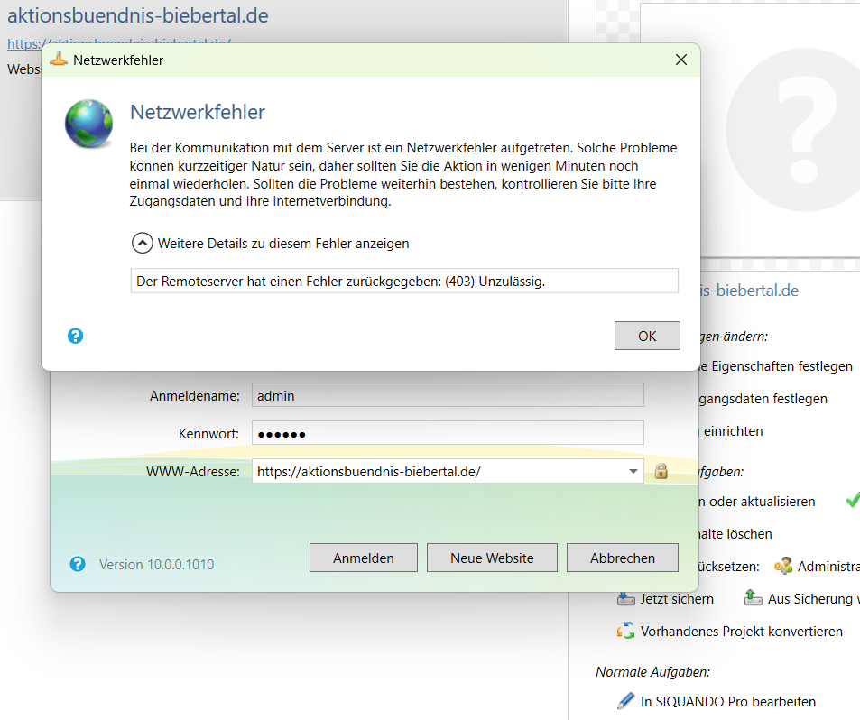Viewport: 860px width, 720px height.
Task: Click pencil icon for 'In SIQUANDO Pro bearbeiten'
Action: (625, 701)
